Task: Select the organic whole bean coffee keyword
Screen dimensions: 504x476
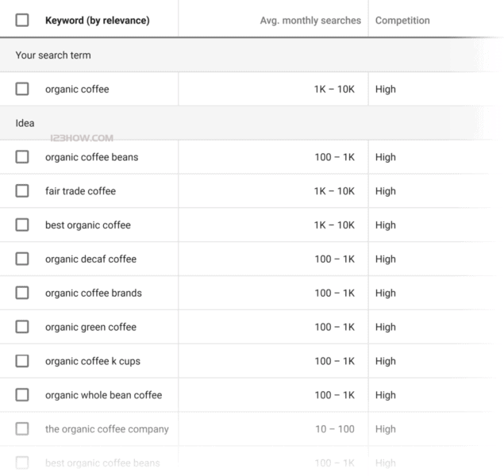Action: [x=103, y=395]
